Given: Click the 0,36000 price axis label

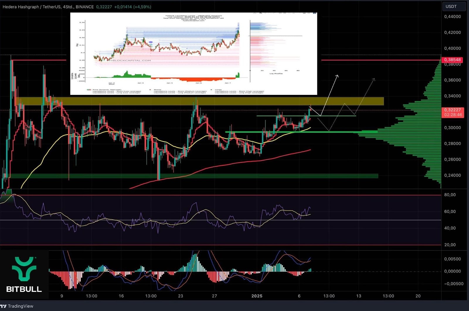Looking at the screenshot, I should click(x=453, y=80).
